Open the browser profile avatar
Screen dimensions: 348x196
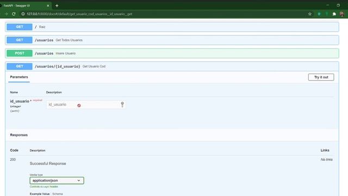tap(342, 14)
